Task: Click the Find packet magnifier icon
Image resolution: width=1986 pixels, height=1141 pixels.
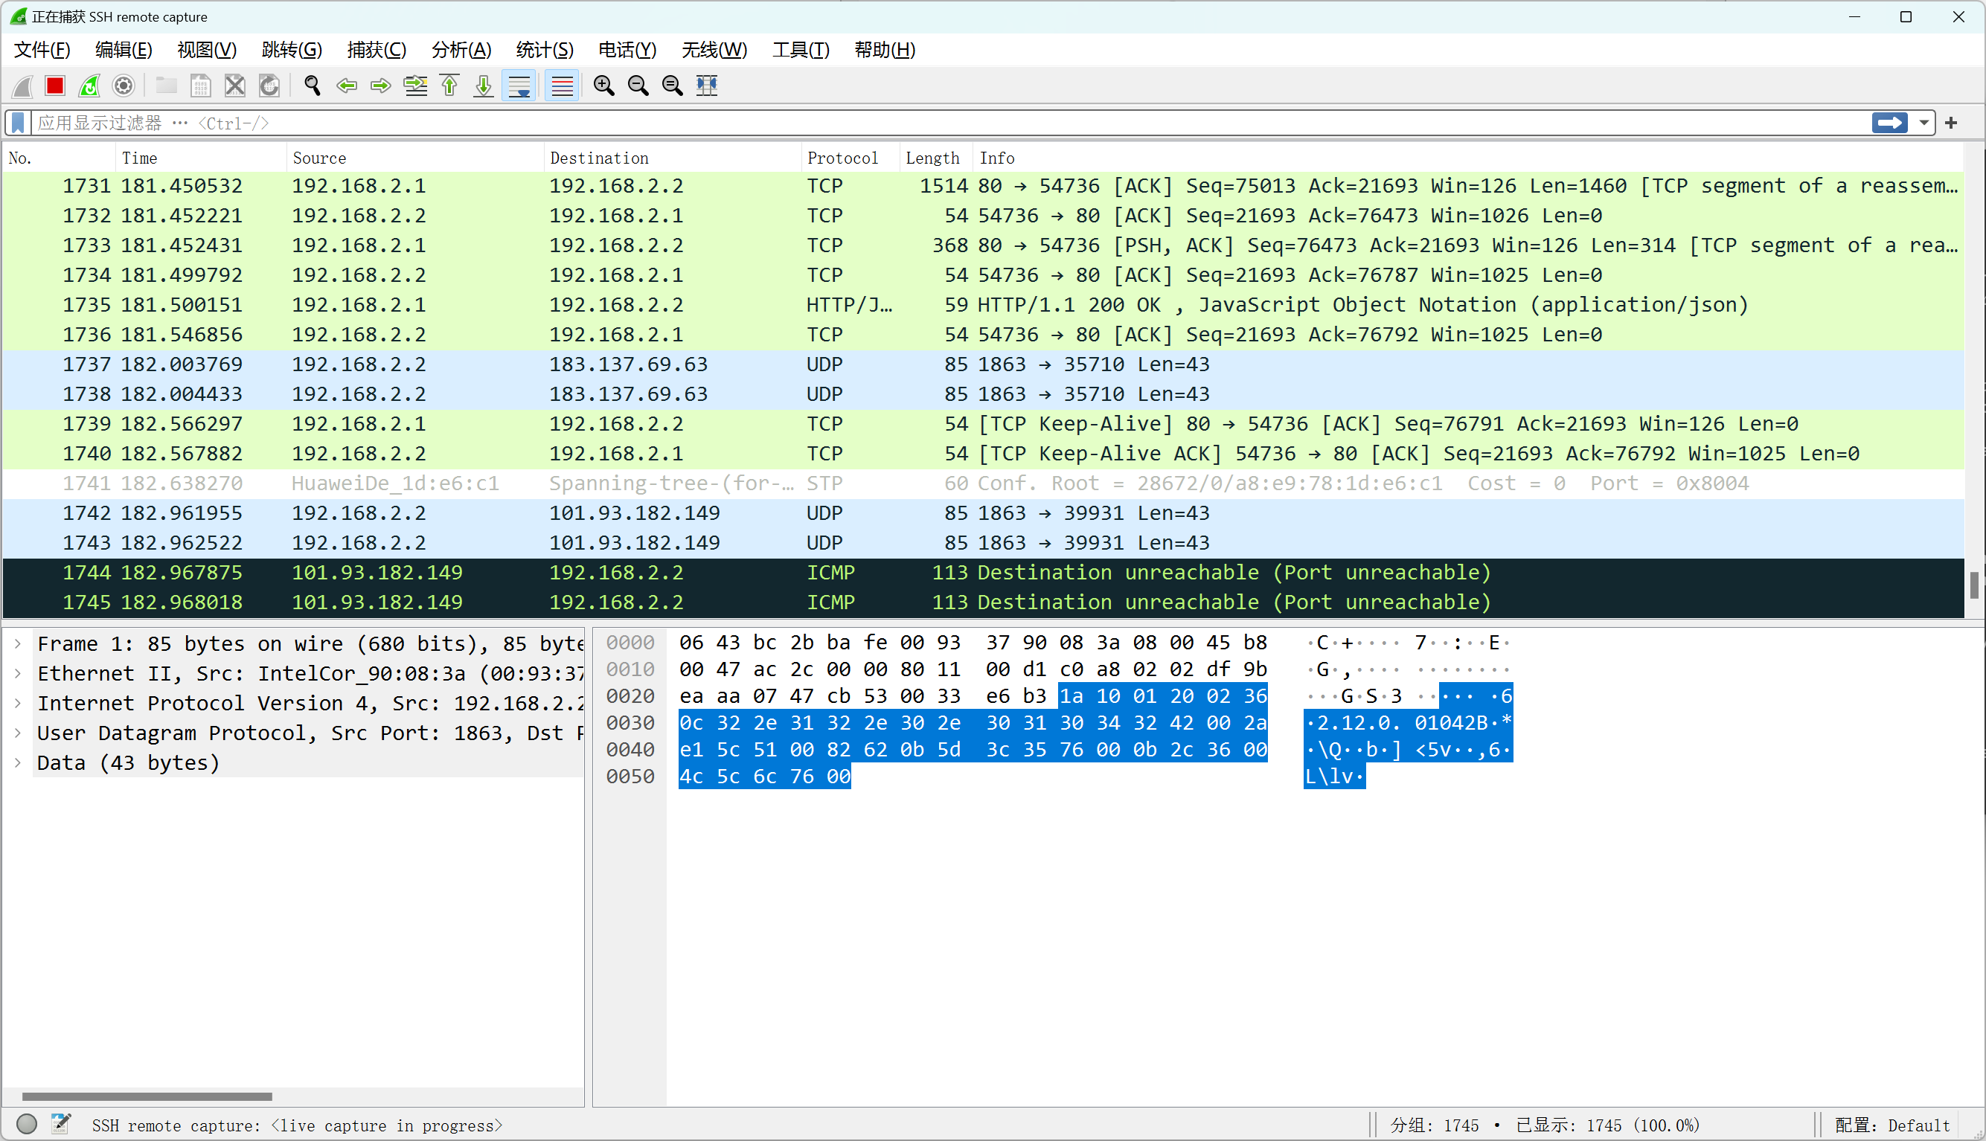Action: click(x=313, y=86)
